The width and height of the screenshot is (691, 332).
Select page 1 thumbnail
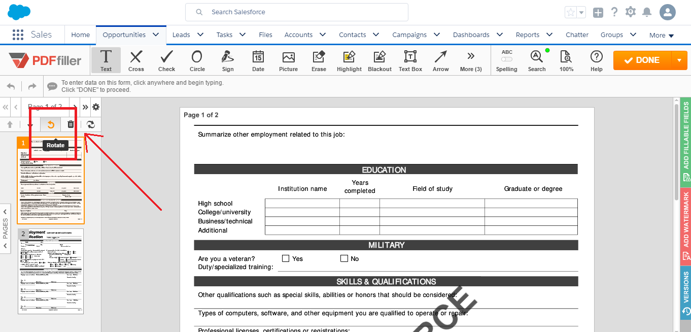[51, 180]
